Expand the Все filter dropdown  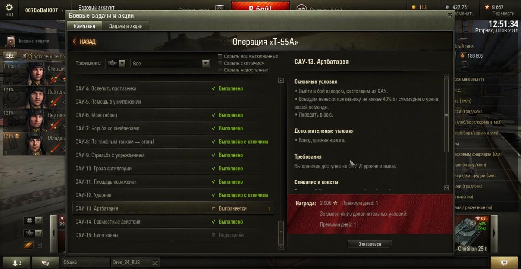point(170,63)
